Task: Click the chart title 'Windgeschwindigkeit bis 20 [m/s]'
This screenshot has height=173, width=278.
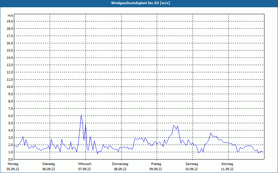Action: pos(140,3)
